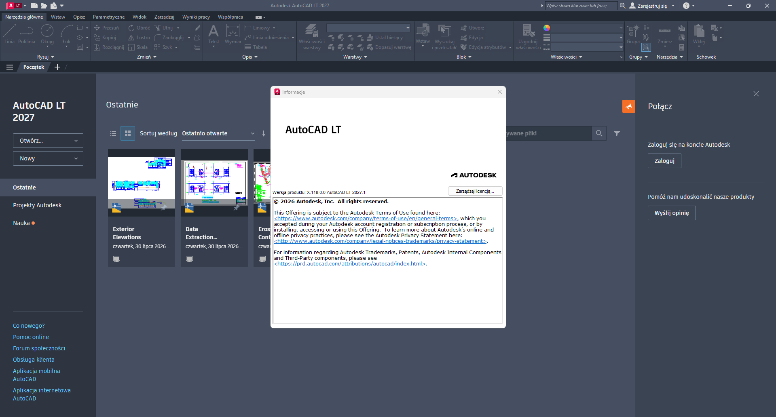Image resolution: width=776 pixels, height=417 pixels.
Task: Open the layer selection dropdown
Action: click(x=368, y=28)
